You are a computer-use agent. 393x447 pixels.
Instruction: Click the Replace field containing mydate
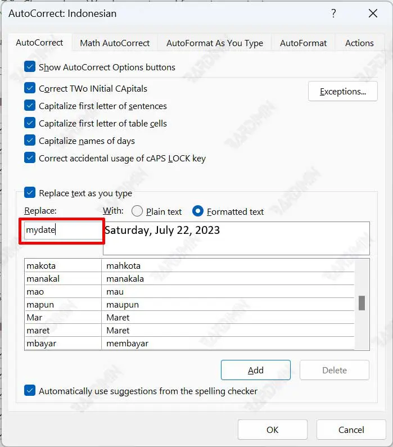click(63, 231)
